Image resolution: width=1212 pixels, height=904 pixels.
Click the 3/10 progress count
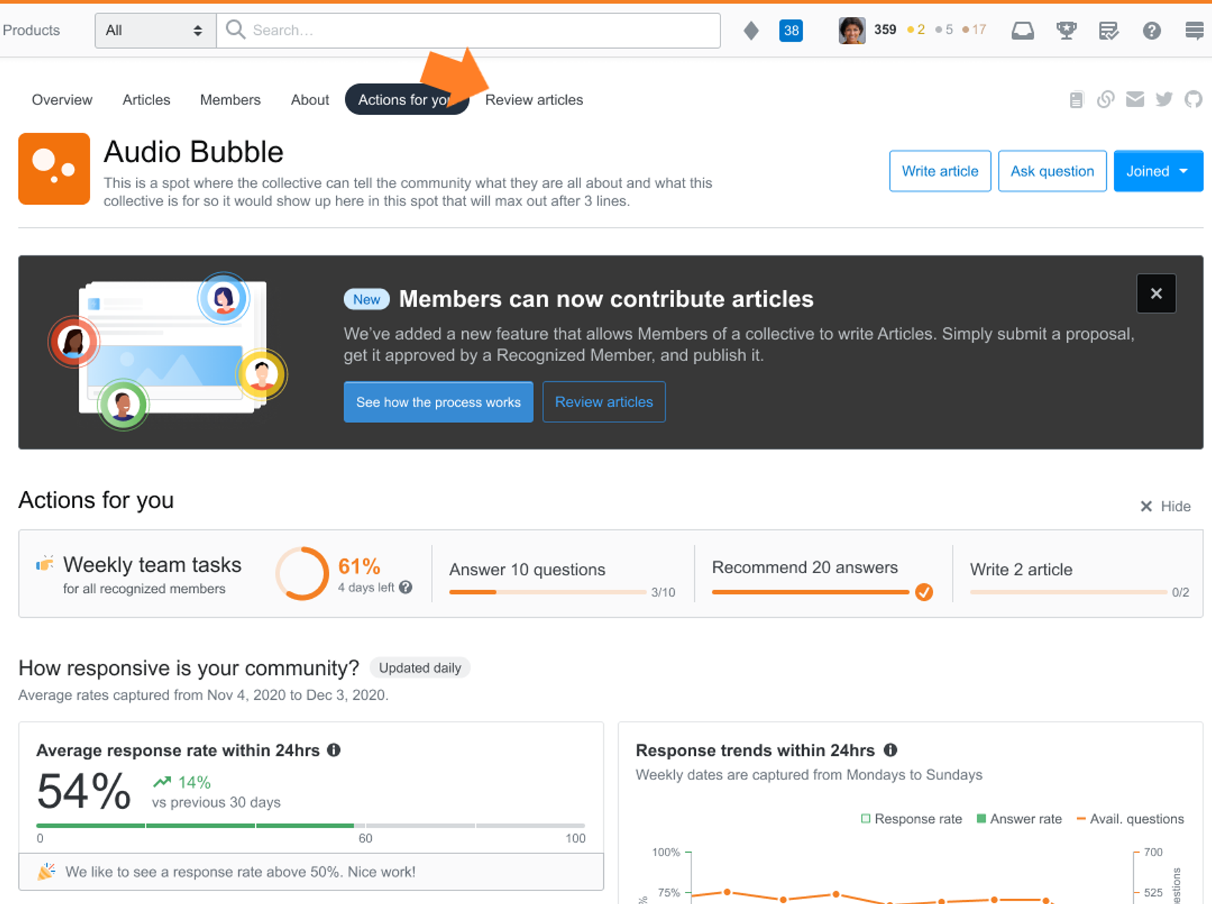(663, 592)
